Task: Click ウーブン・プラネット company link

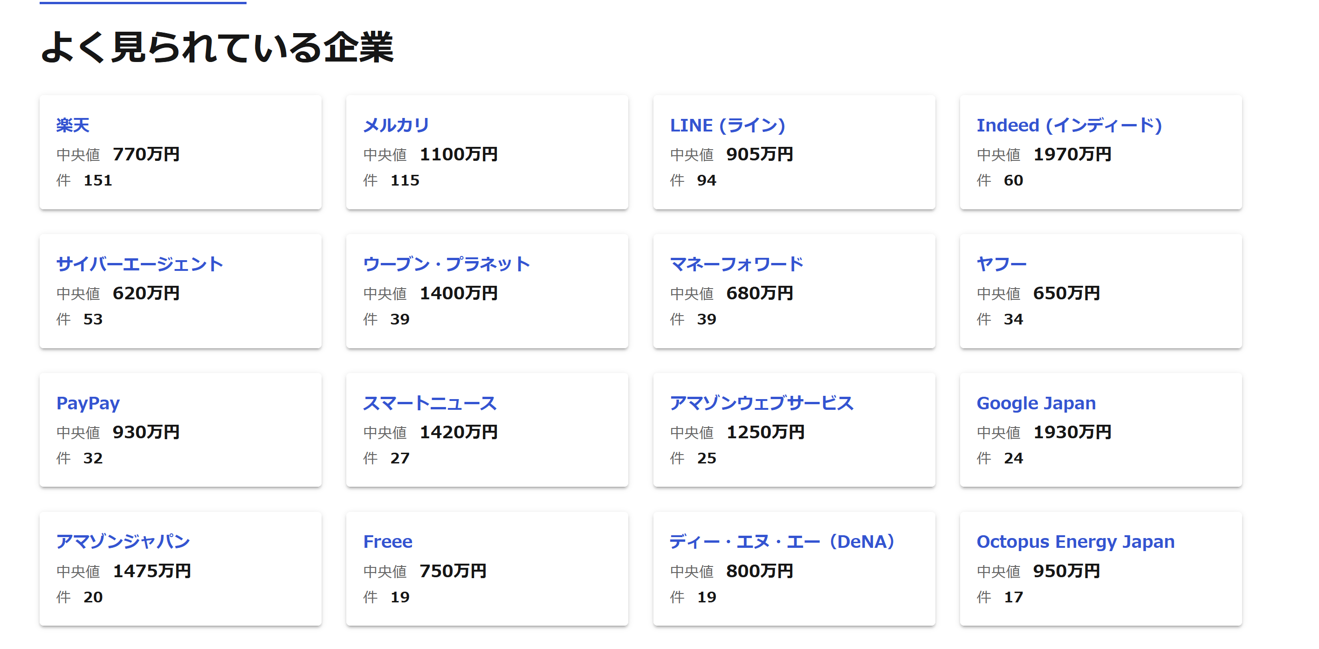Action: coord(447,264)
